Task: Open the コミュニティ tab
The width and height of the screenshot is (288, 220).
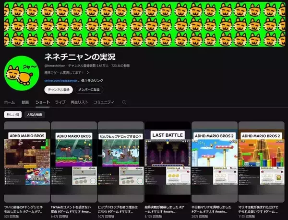Action: 104,102
